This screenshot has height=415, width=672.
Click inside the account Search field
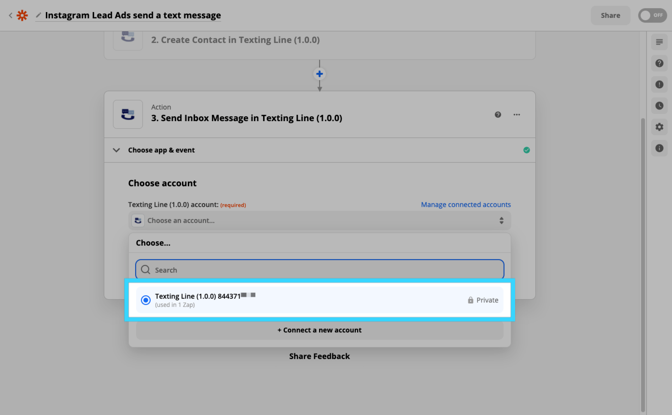coord(320,270)
